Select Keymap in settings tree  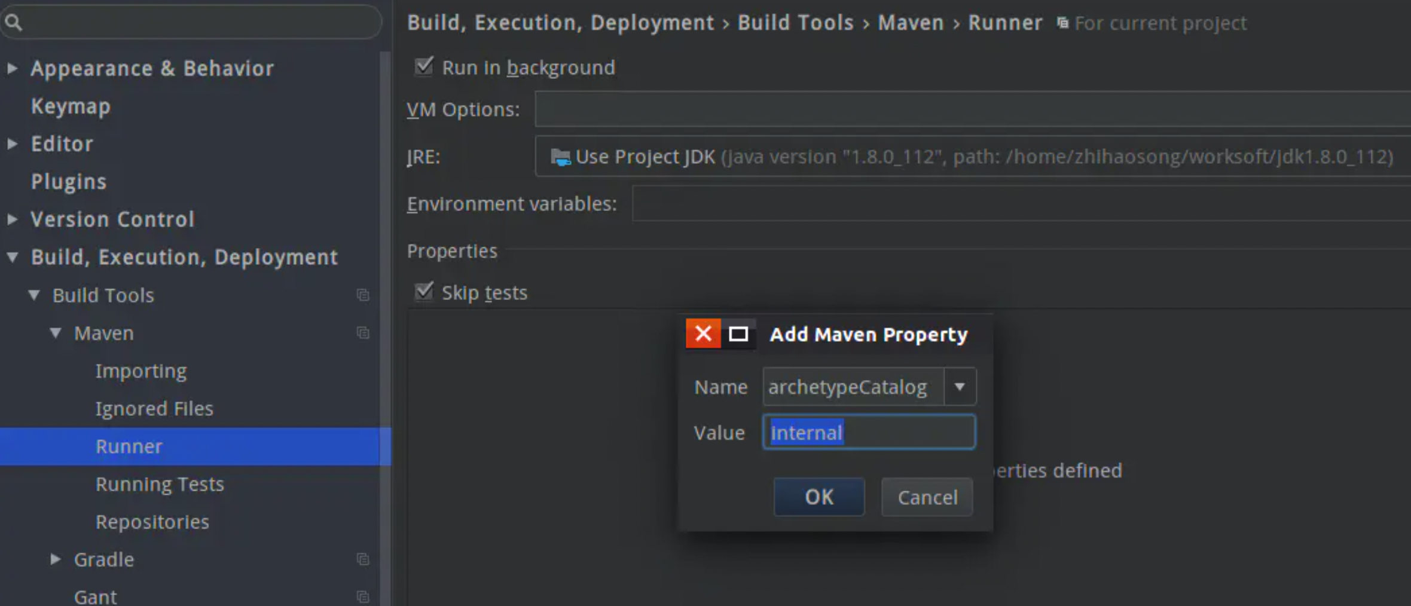pos(71,106)
